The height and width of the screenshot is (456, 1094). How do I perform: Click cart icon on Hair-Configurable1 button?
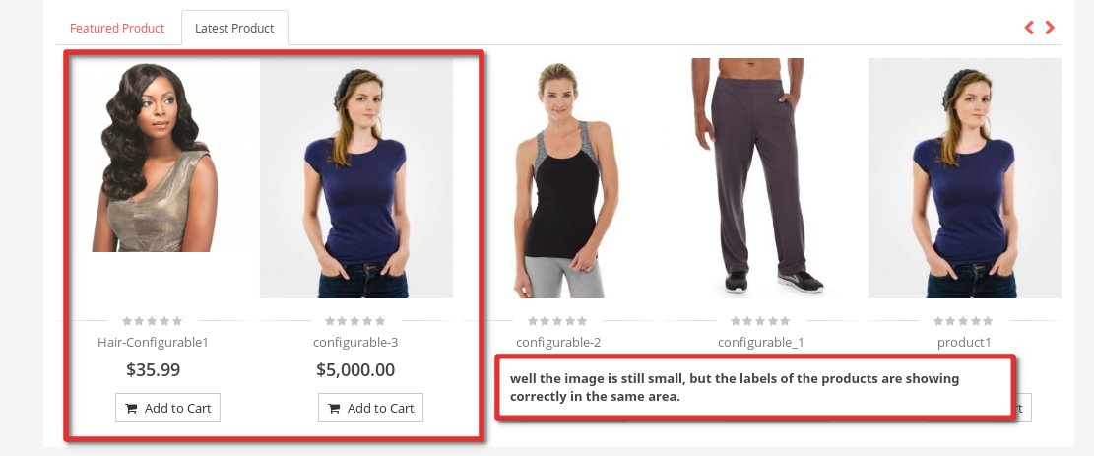pyautogui.click(x=131, y=409)
